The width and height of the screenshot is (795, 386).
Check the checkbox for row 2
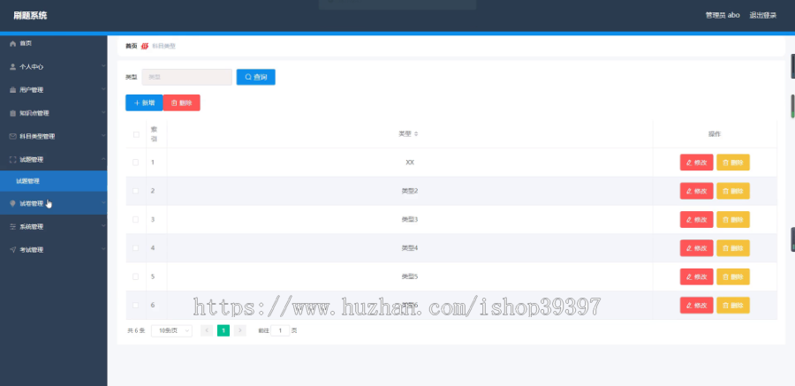(x=136, y=191)
